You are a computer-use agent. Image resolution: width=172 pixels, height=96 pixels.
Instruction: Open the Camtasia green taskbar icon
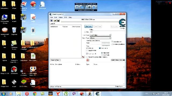click(42, 94)
